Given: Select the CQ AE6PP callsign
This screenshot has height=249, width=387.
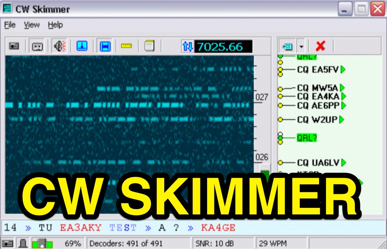Looking at the screenshot, I should (318, 105).
